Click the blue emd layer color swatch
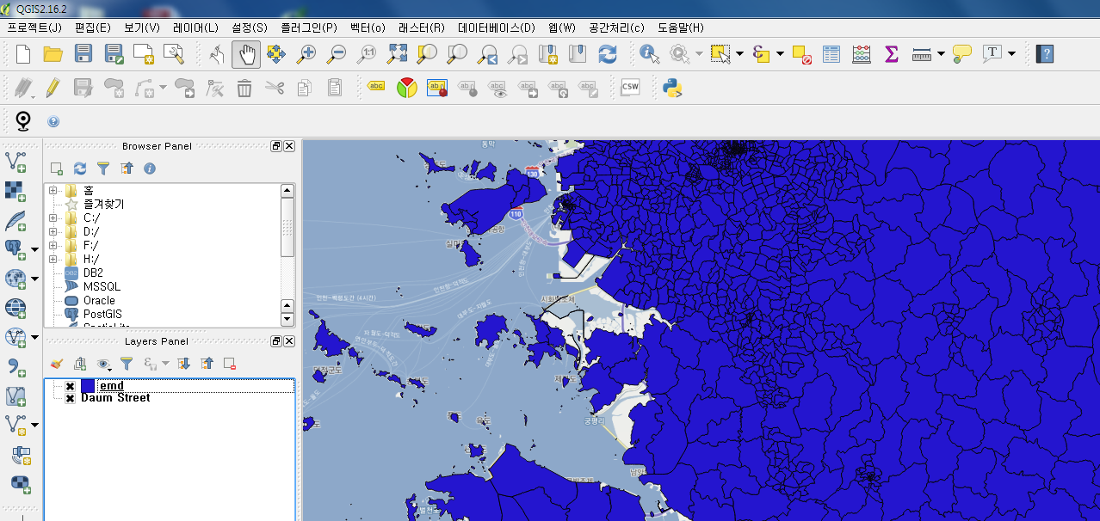Screen dimensions: 1100x521 pyautogui.click(x=88, y=387)
